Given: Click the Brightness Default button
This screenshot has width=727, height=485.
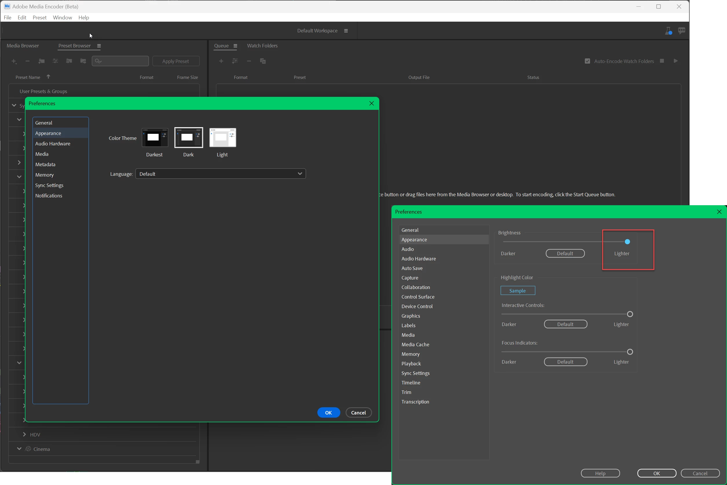Looking at the screenshot, I should (565, 254).
